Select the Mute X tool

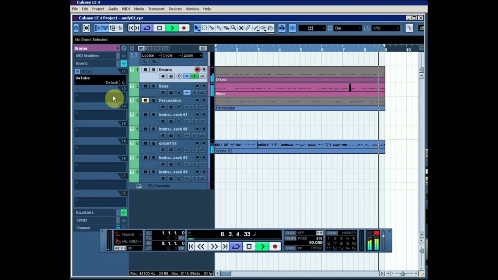[241, 28]
